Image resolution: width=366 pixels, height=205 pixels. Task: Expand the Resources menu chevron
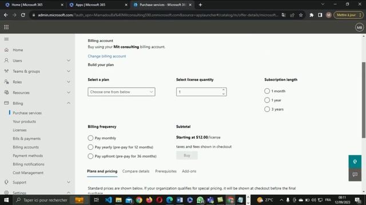(69, 92)
